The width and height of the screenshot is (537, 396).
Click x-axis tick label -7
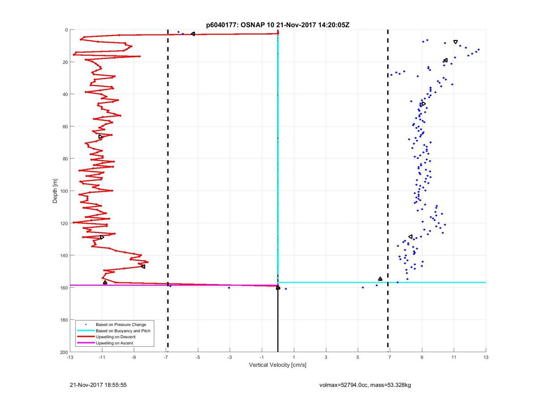coord(166,357)
